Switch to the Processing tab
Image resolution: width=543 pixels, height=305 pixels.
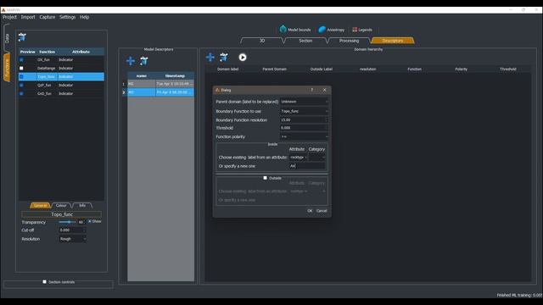pyautogui.click(x=349, y=41)
